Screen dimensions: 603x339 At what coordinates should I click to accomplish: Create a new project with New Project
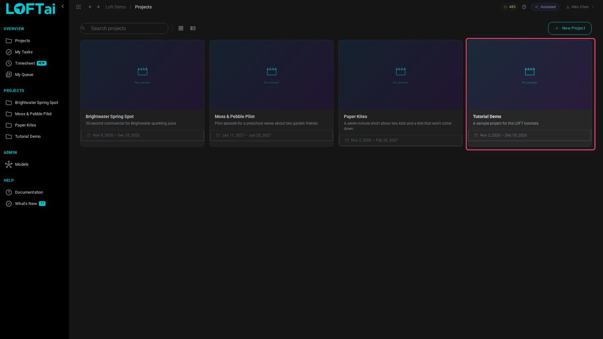click(570, 28)
